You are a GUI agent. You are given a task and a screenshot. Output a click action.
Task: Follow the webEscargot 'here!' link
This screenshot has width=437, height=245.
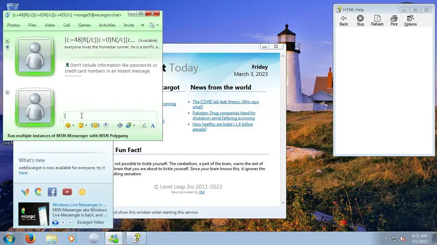tap(23, 173)
